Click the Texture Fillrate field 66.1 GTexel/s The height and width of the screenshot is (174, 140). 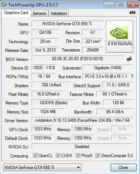point(115,94)
